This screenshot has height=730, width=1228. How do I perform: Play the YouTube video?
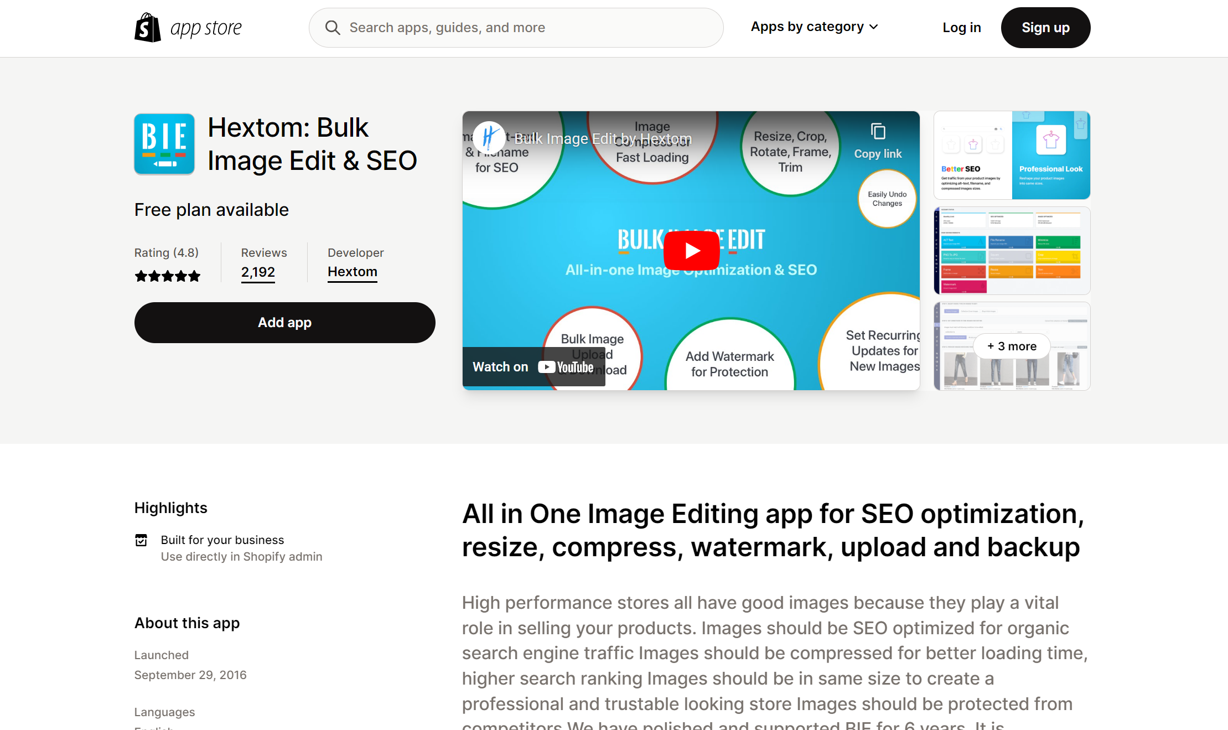click(691, 251)
